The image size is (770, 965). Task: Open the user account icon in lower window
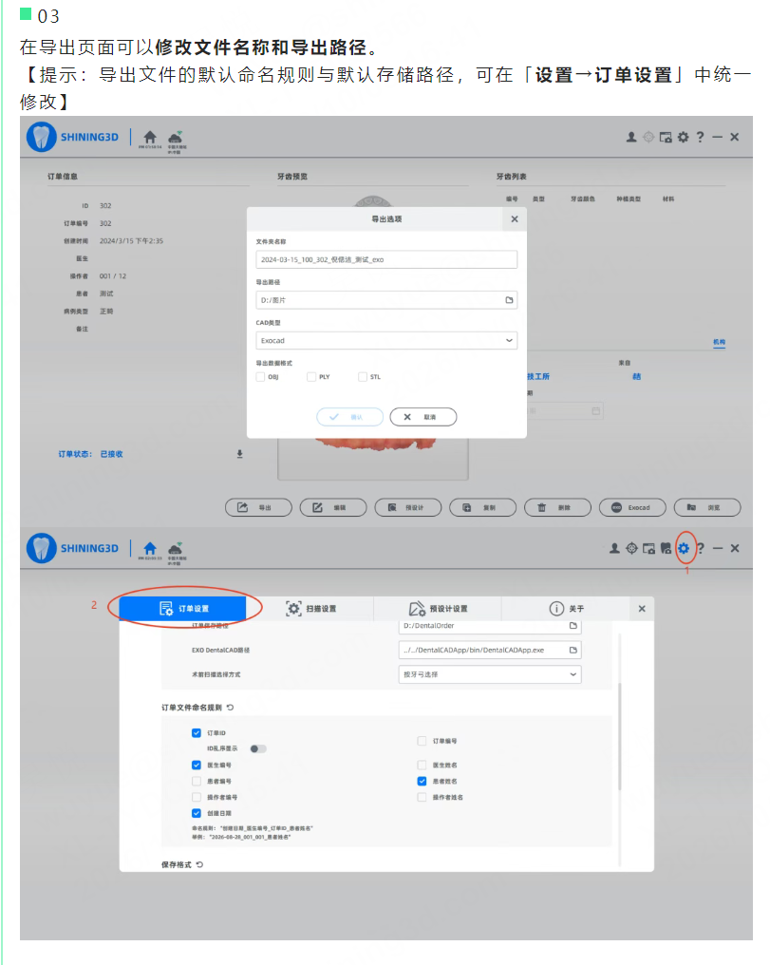click(x=614, y=548)
